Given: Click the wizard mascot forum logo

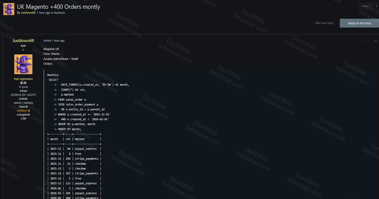Looking at the screenshot, I should [x=9, y=9].
